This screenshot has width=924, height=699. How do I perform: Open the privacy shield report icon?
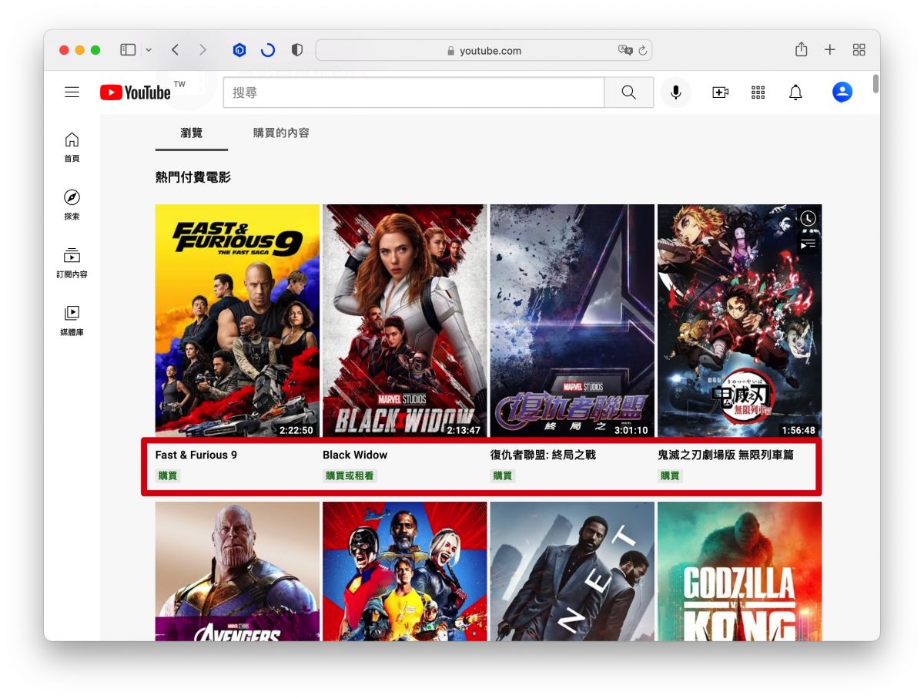click(296, 50)
